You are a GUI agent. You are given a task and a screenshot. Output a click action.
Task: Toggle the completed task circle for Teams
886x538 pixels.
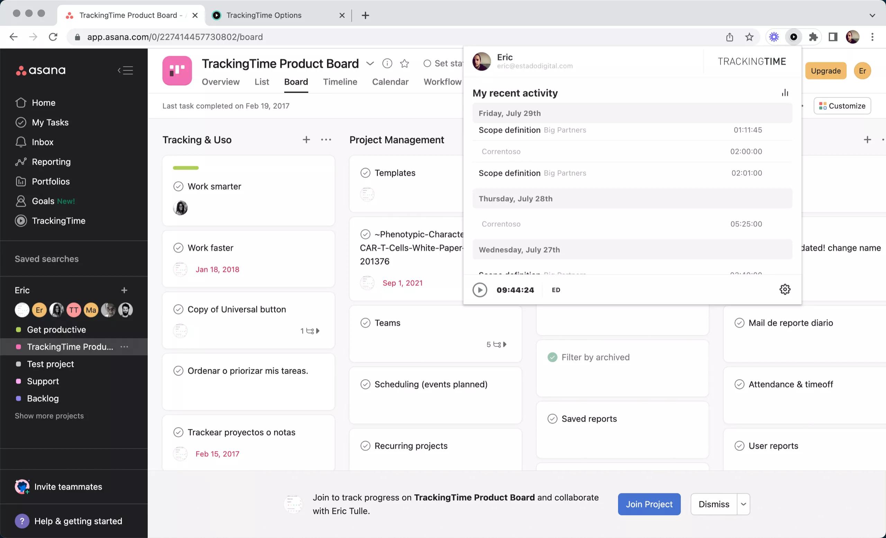[365, 323]
